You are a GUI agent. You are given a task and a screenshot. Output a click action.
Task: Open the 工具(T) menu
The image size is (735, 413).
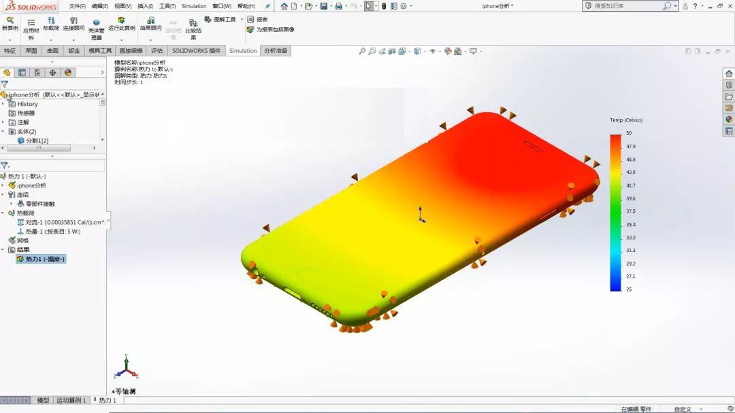[167, 6]
